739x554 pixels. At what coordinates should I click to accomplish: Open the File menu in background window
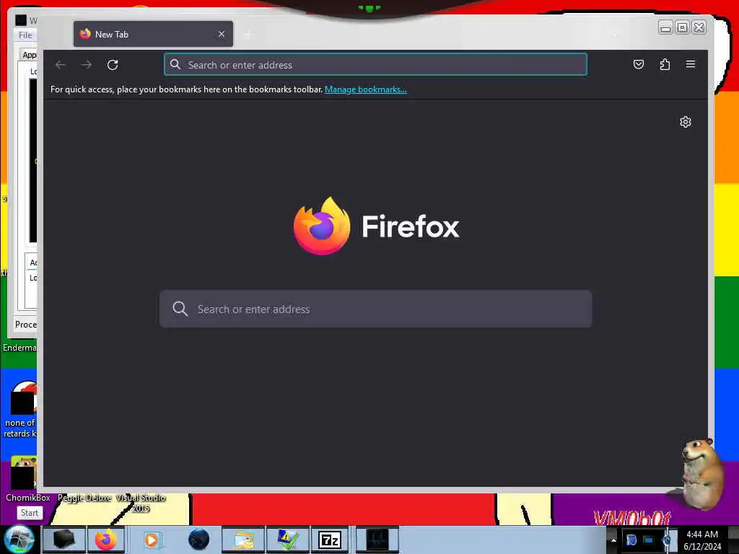[x=25, y=35]
